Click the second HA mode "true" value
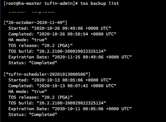This screenshot has width=166, height=122. [39, 91]
